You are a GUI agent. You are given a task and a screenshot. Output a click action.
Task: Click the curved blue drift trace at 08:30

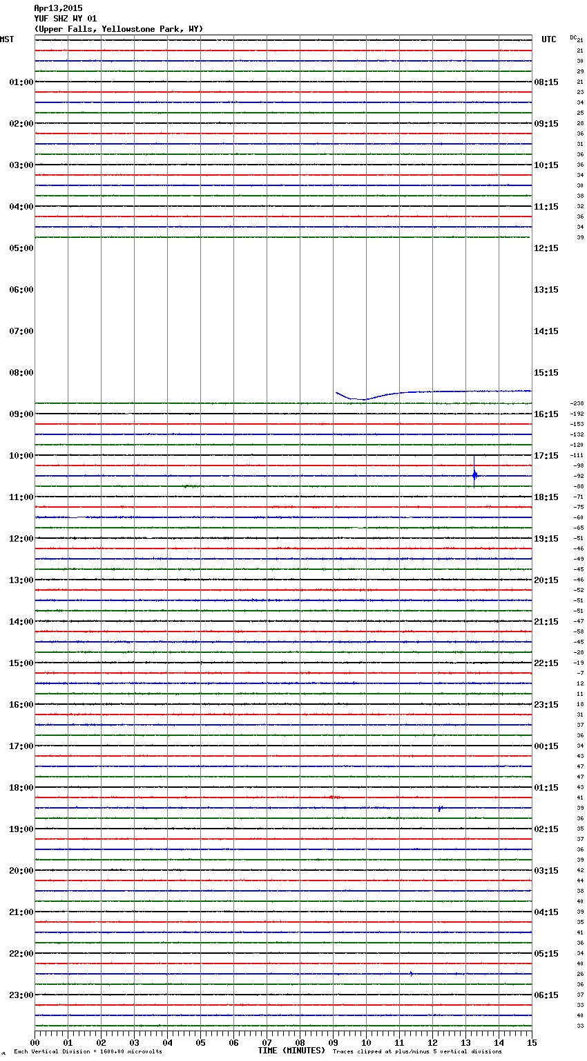click(433, 394)
